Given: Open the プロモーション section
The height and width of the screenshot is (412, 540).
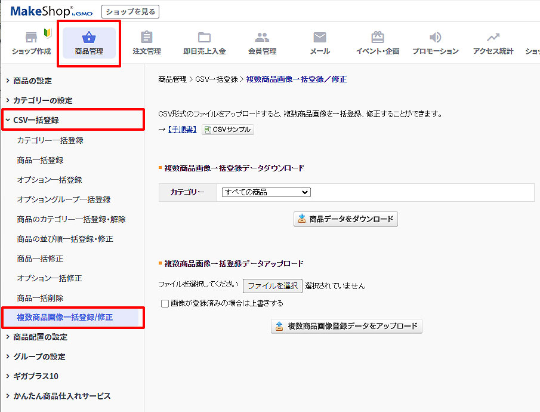Looking at the screenshot, I should [435, 42].
